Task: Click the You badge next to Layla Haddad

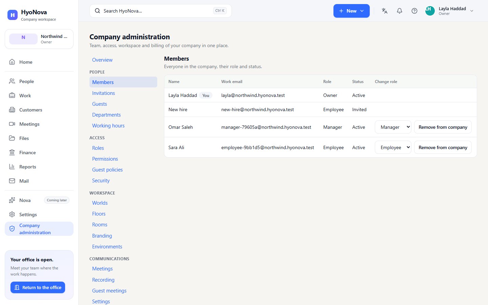Action: pyautogui.click(x=206, y=96)
